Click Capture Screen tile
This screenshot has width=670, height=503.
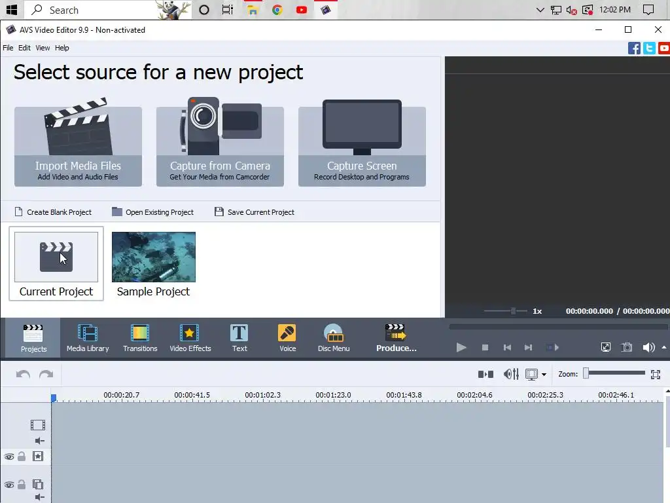point(362,146)
